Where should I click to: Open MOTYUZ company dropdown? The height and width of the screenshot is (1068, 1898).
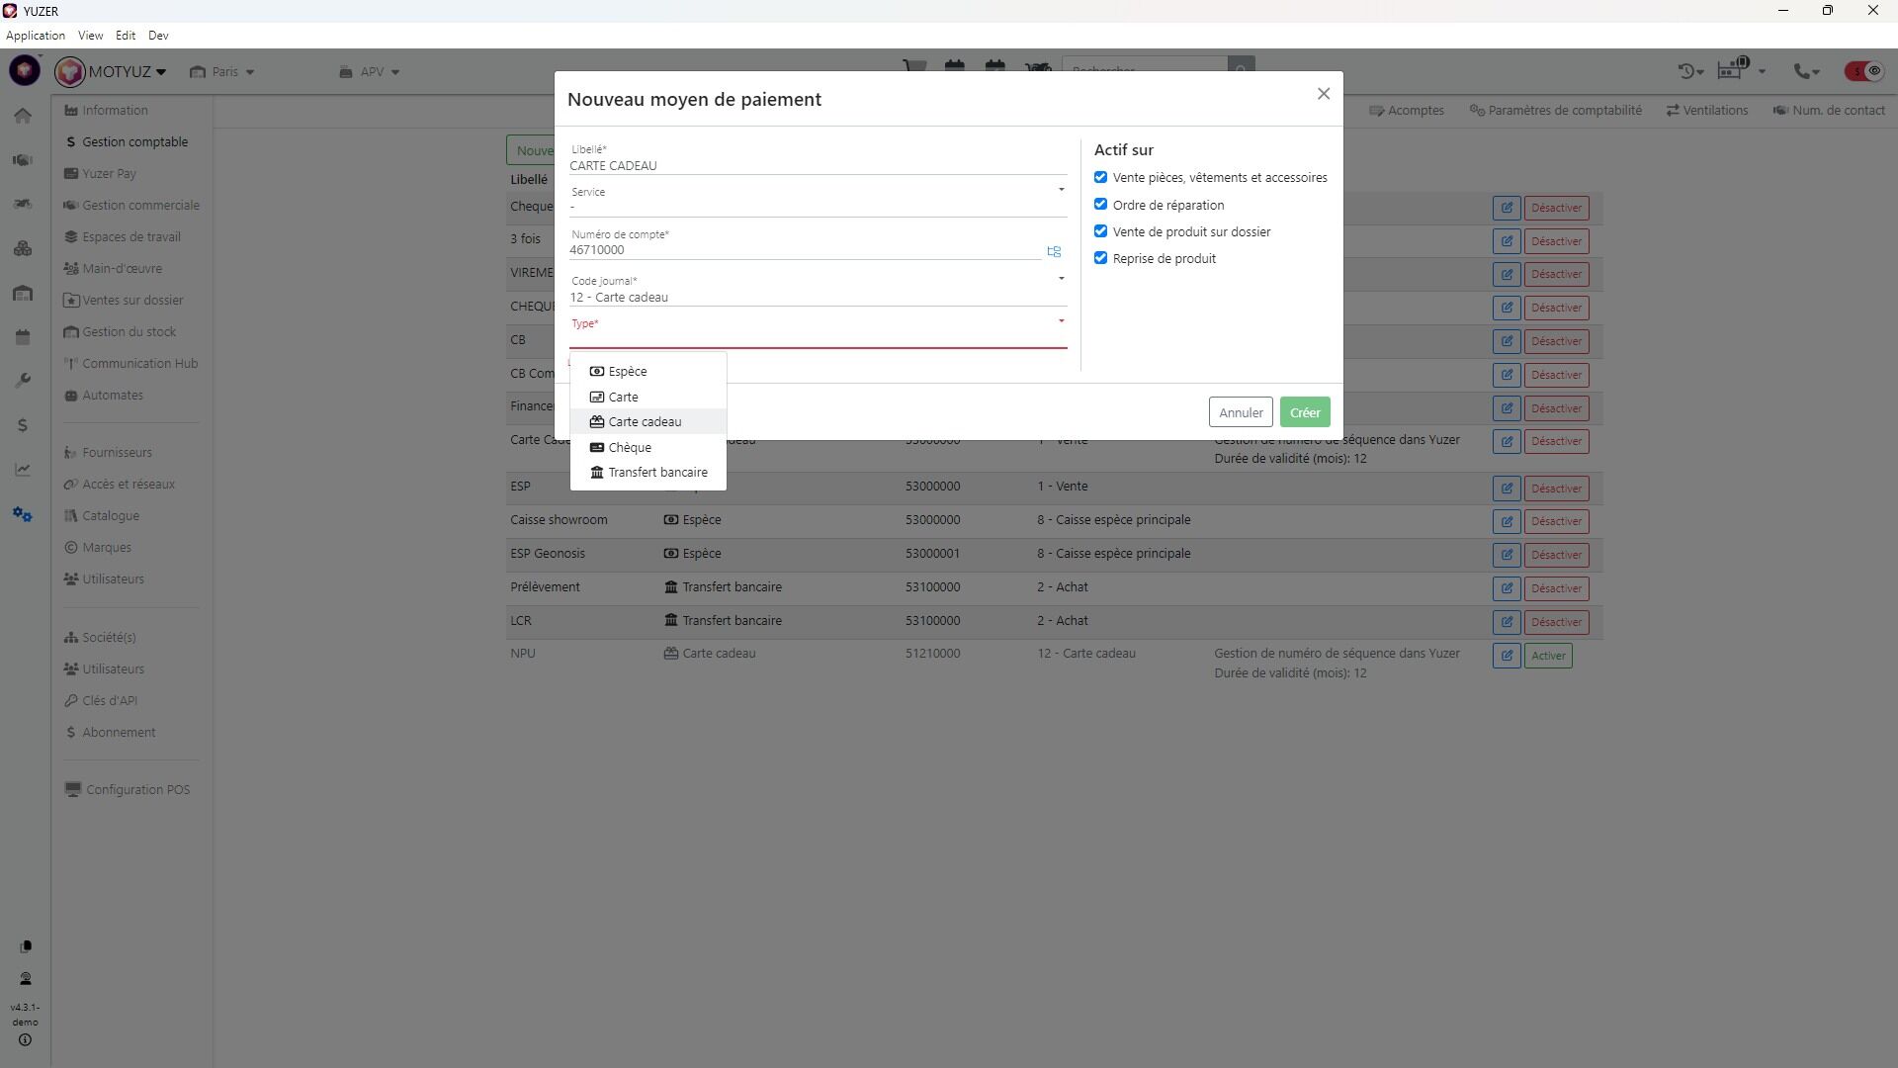tap(125, 71)
